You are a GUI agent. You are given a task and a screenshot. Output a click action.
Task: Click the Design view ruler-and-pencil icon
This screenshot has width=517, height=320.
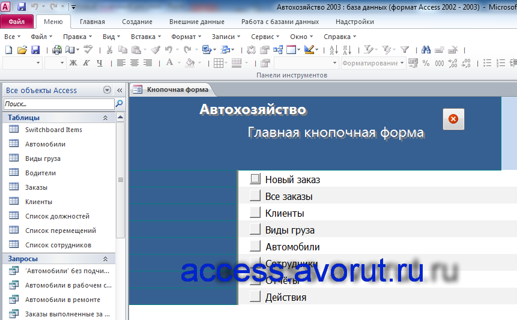coord(309,50)
